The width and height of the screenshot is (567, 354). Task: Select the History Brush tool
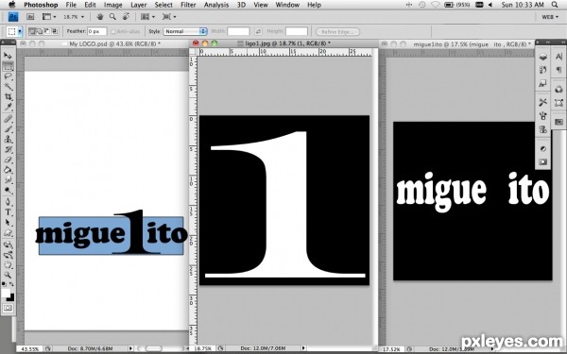pyautogui.click(x=8, y=149)
